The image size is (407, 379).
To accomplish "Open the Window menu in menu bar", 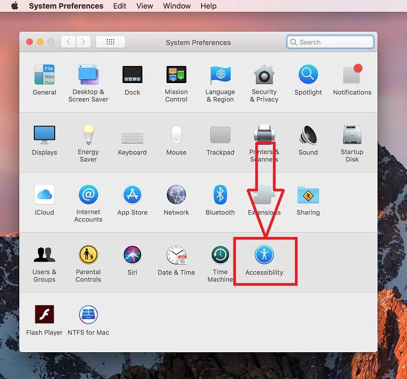I will pyautogui.click(x=176, y=6).
